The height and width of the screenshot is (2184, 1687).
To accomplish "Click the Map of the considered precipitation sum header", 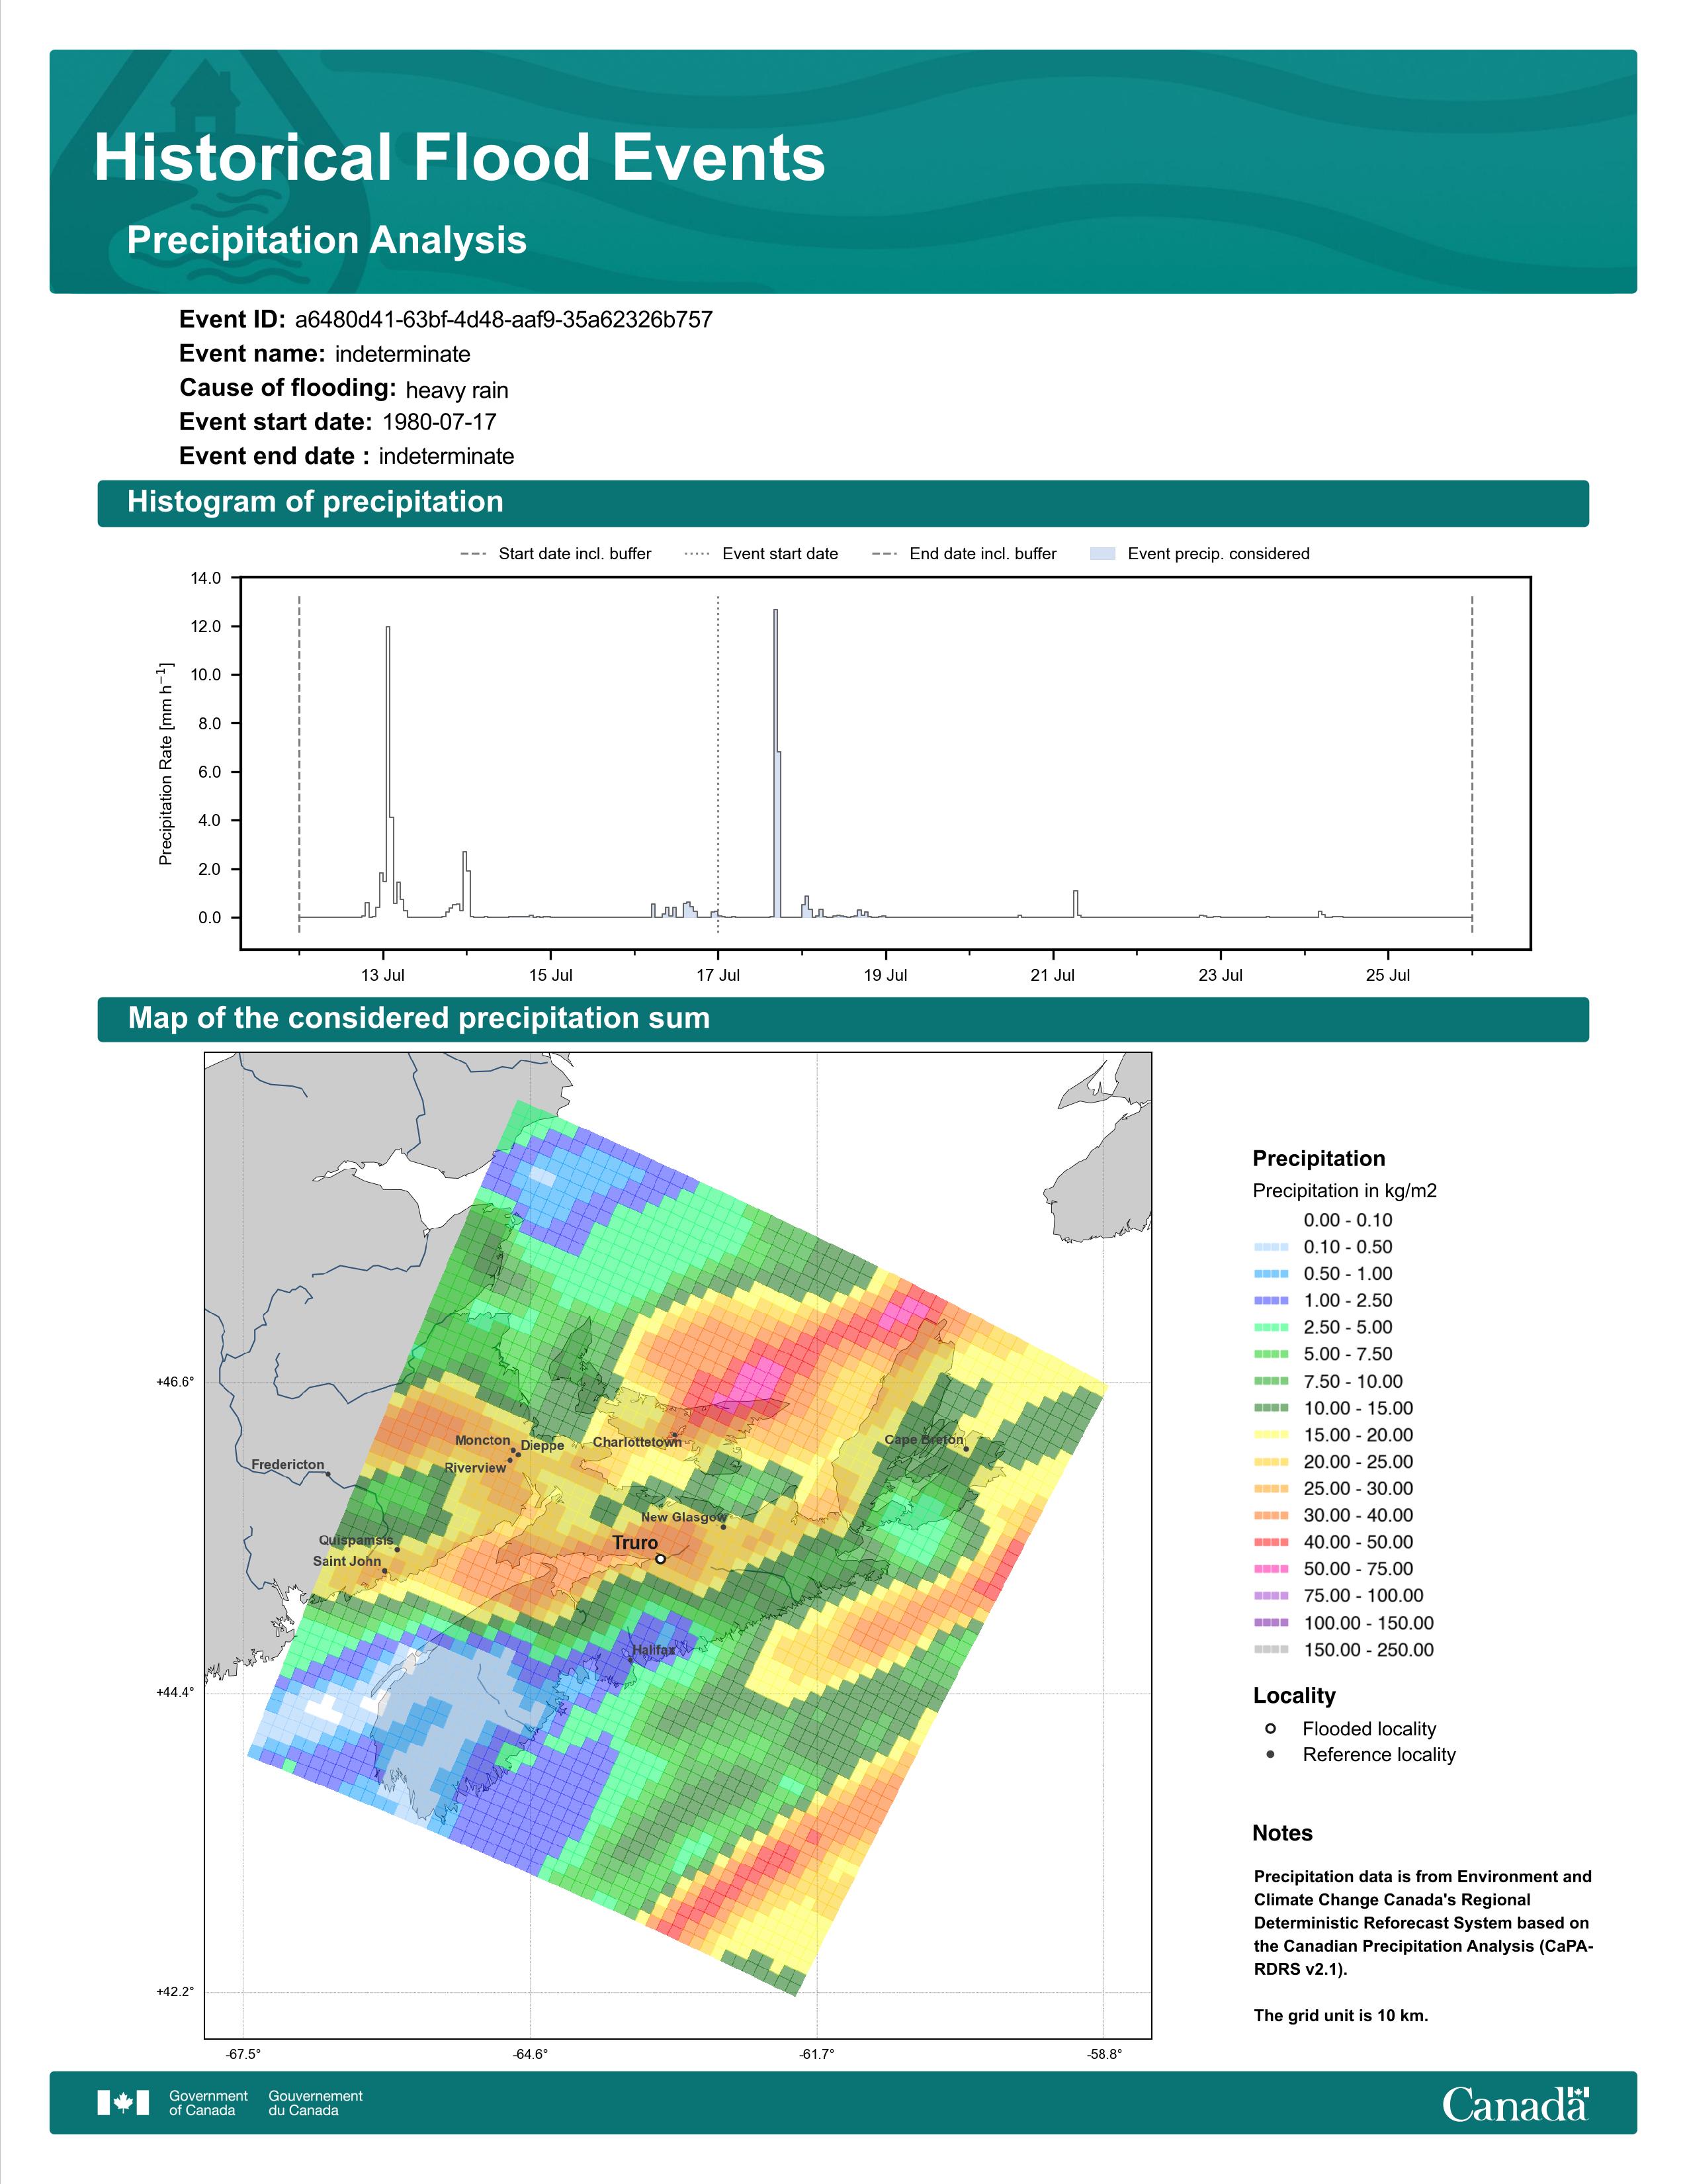I will [x=842, y=1018].
